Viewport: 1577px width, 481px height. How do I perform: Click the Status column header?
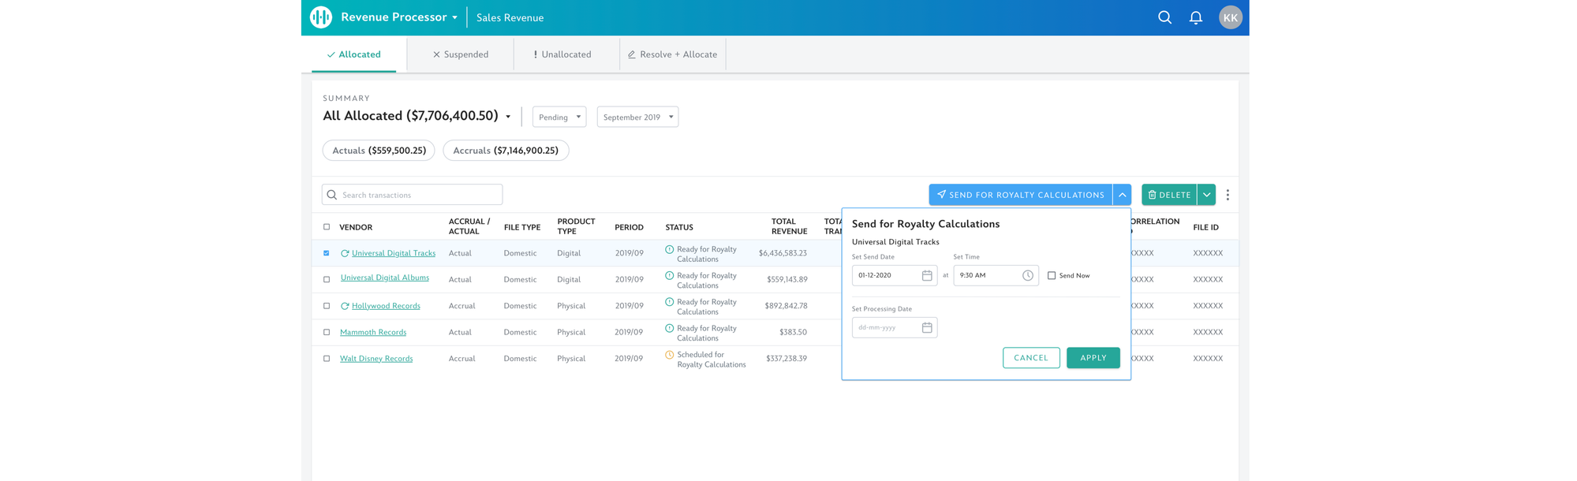679,227
